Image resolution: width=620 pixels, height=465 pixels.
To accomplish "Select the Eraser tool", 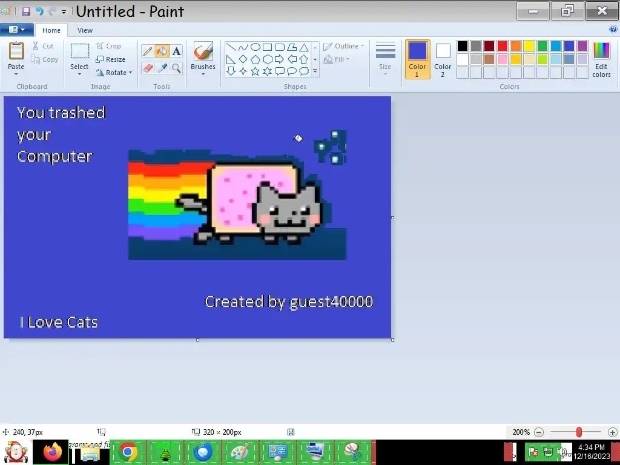I will [148, 68].
